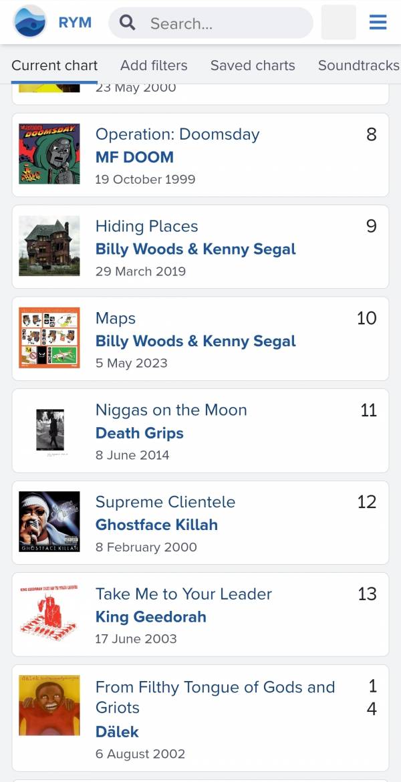Click the RYM logo icon

tap(29, 22)
